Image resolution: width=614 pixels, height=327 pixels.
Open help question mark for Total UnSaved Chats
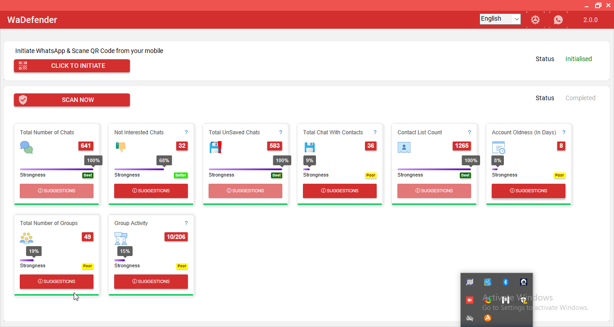280,133
